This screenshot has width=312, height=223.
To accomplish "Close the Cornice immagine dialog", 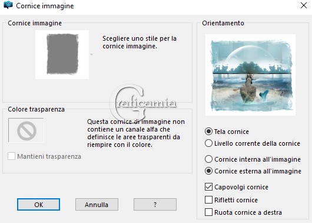I will tap(304, 5).
